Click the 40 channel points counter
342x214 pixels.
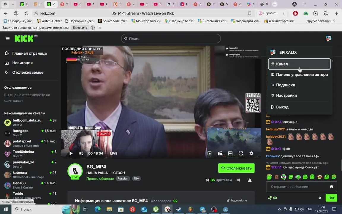[273, 198]
